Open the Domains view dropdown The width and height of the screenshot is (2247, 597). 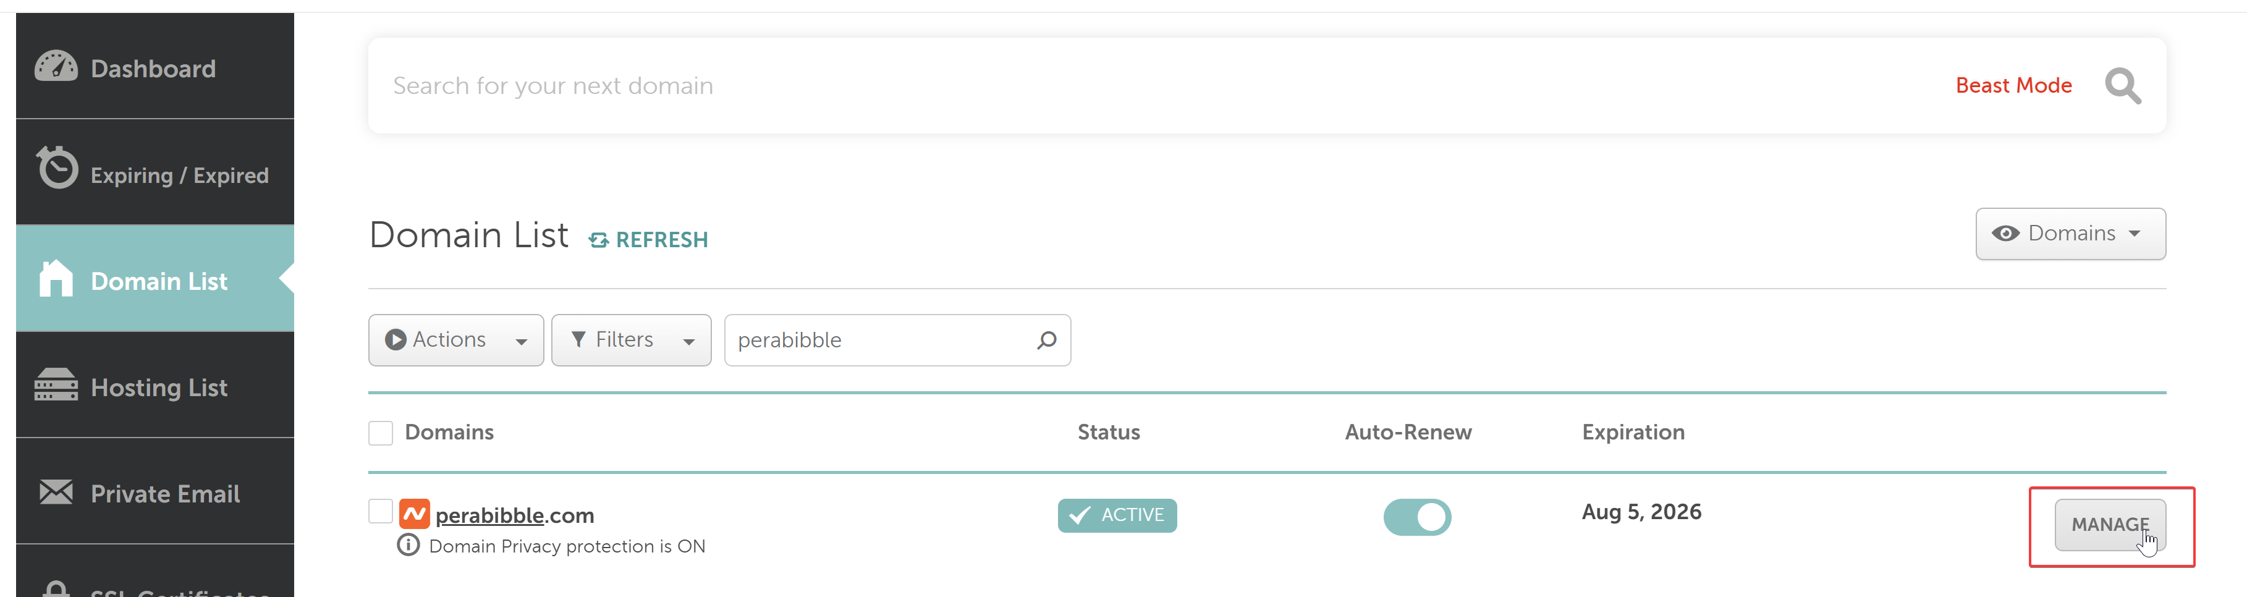click(2069, 234)
